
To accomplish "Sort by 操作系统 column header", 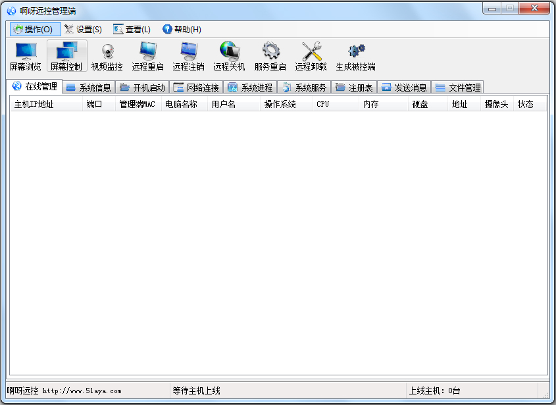I will click(286, 104).
